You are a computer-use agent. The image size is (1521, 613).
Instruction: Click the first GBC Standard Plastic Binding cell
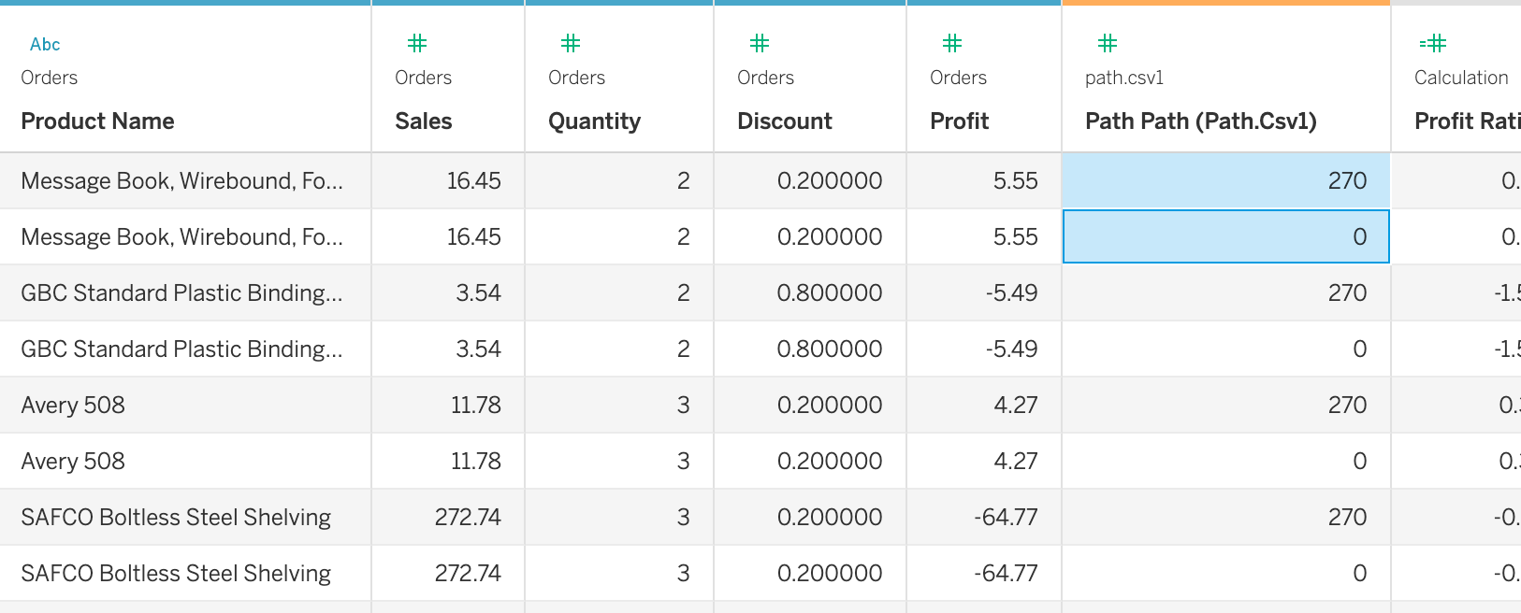[x=181, y=293]
